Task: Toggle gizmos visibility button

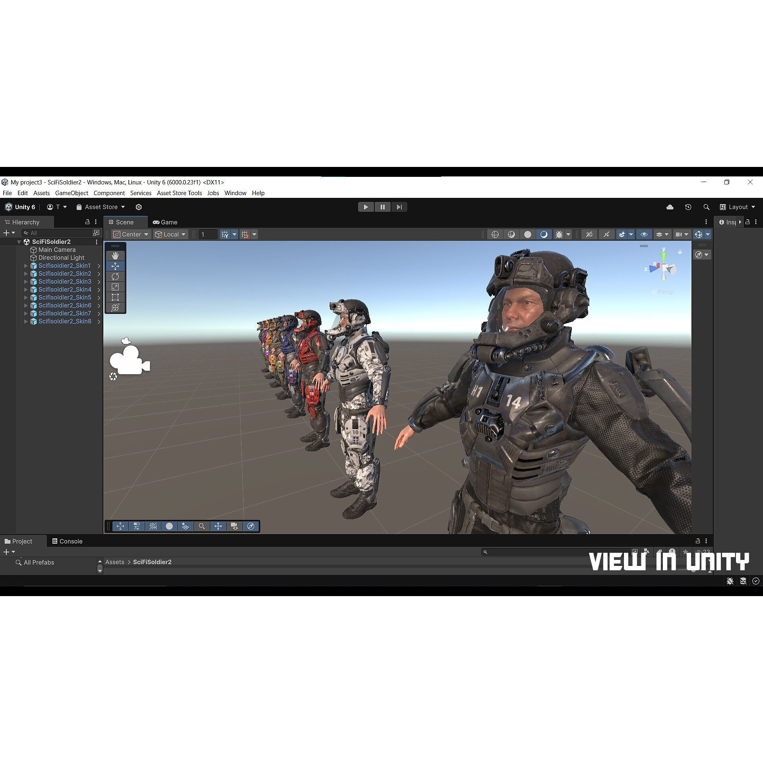Action: 698,234
